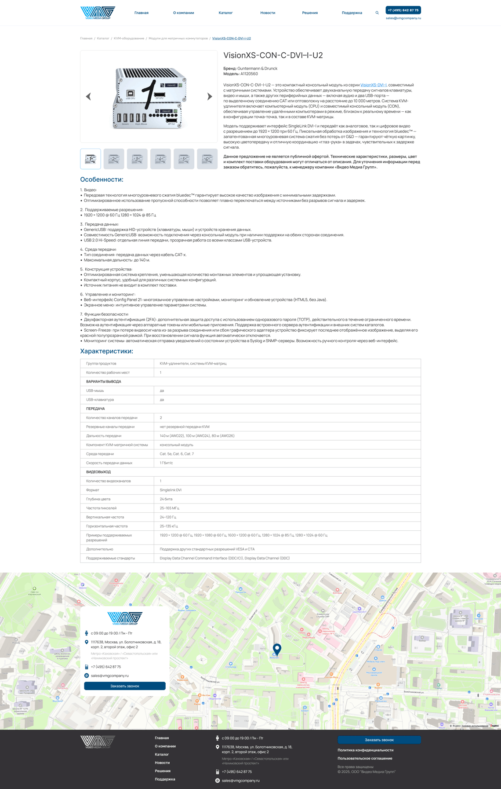Open the Решения header menu item
This screenshot has width=501, height=789.
(310, 13)
